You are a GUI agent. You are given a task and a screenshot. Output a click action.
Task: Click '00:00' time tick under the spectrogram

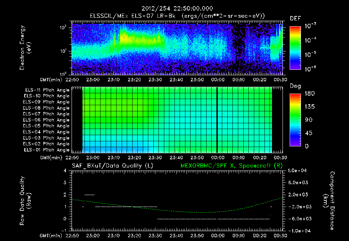click(x=218, y=80)
